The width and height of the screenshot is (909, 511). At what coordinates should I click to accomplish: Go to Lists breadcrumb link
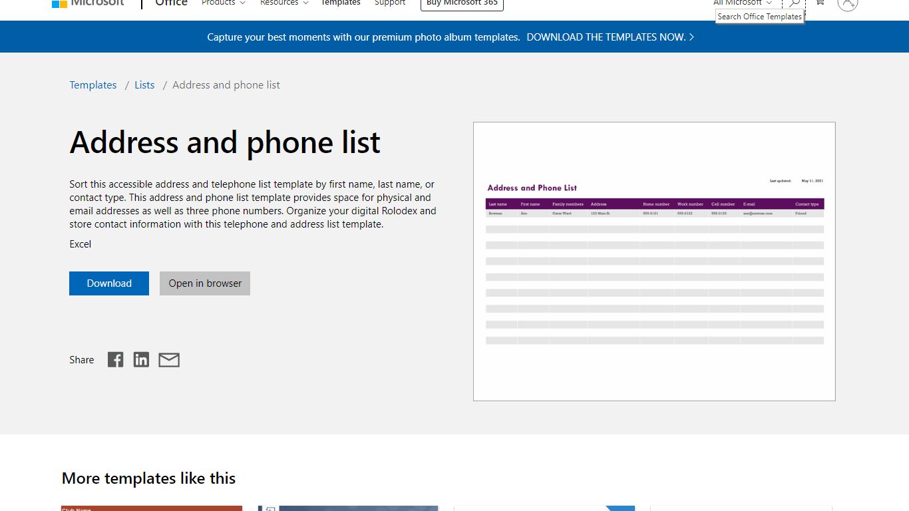[144, 85]
